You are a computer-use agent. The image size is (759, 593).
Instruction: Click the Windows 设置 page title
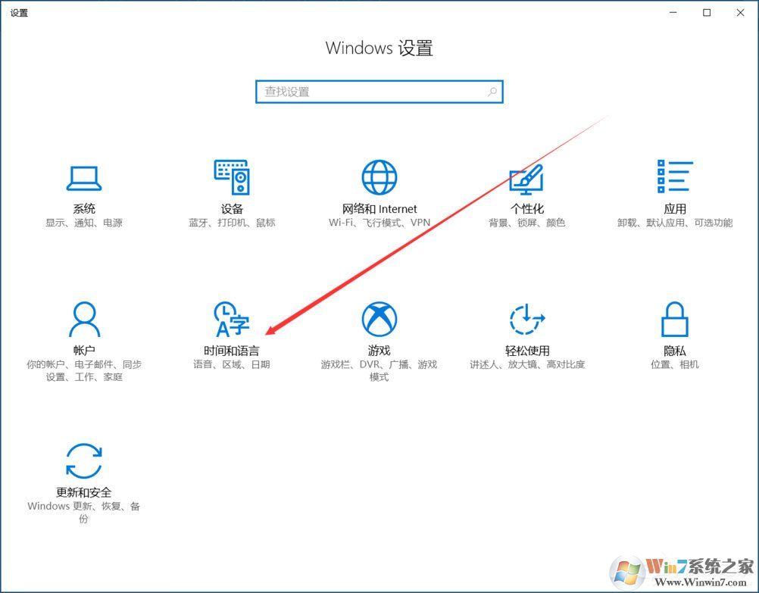tap(379, 48)
